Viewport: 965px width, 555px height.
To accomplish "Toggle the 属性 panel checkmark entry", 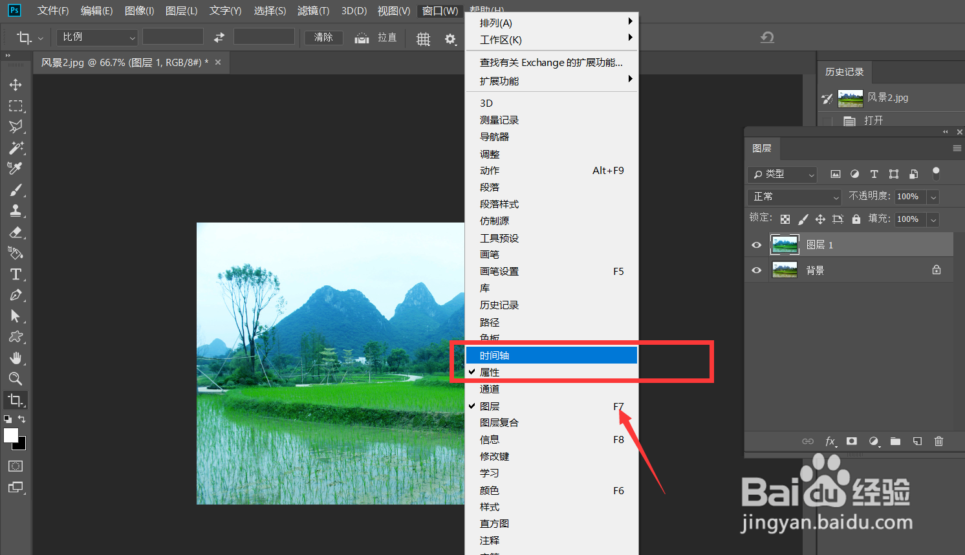I will pyautogui.click(x=552, y=372).
